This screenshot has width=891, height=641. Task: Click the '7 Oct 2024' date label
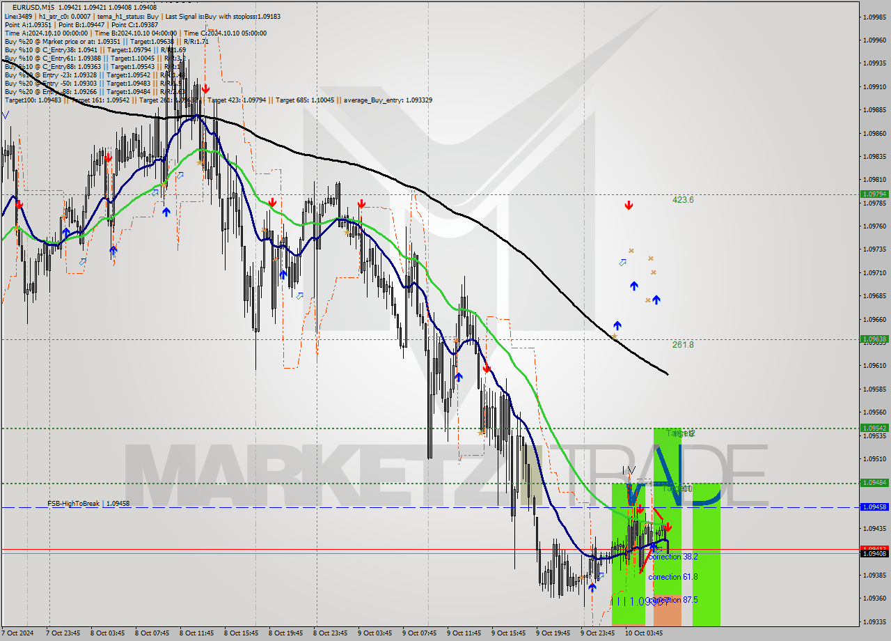pyautogui.click(x=16, y=633)
